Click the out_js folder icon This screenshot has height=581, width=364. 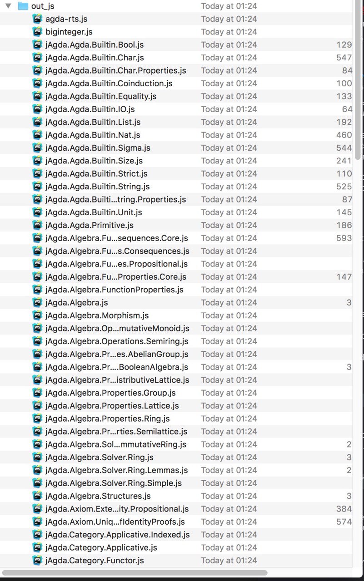(x=22, y=6)
